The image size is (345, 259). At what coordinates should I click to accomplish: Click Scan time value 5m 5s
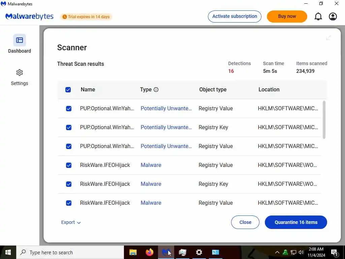[270, 71]
